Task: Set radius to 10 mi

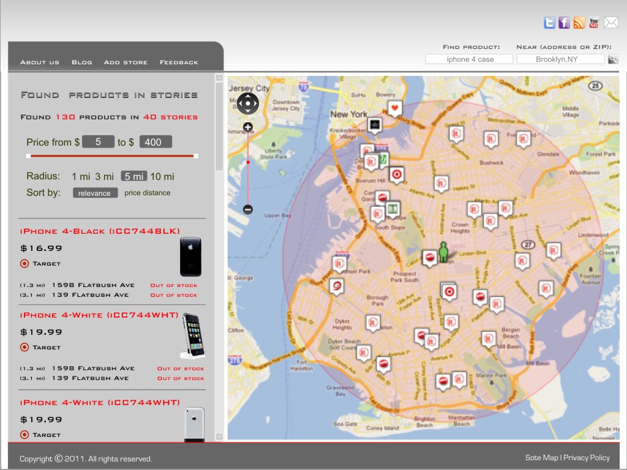Action: [x=162, y=176]
